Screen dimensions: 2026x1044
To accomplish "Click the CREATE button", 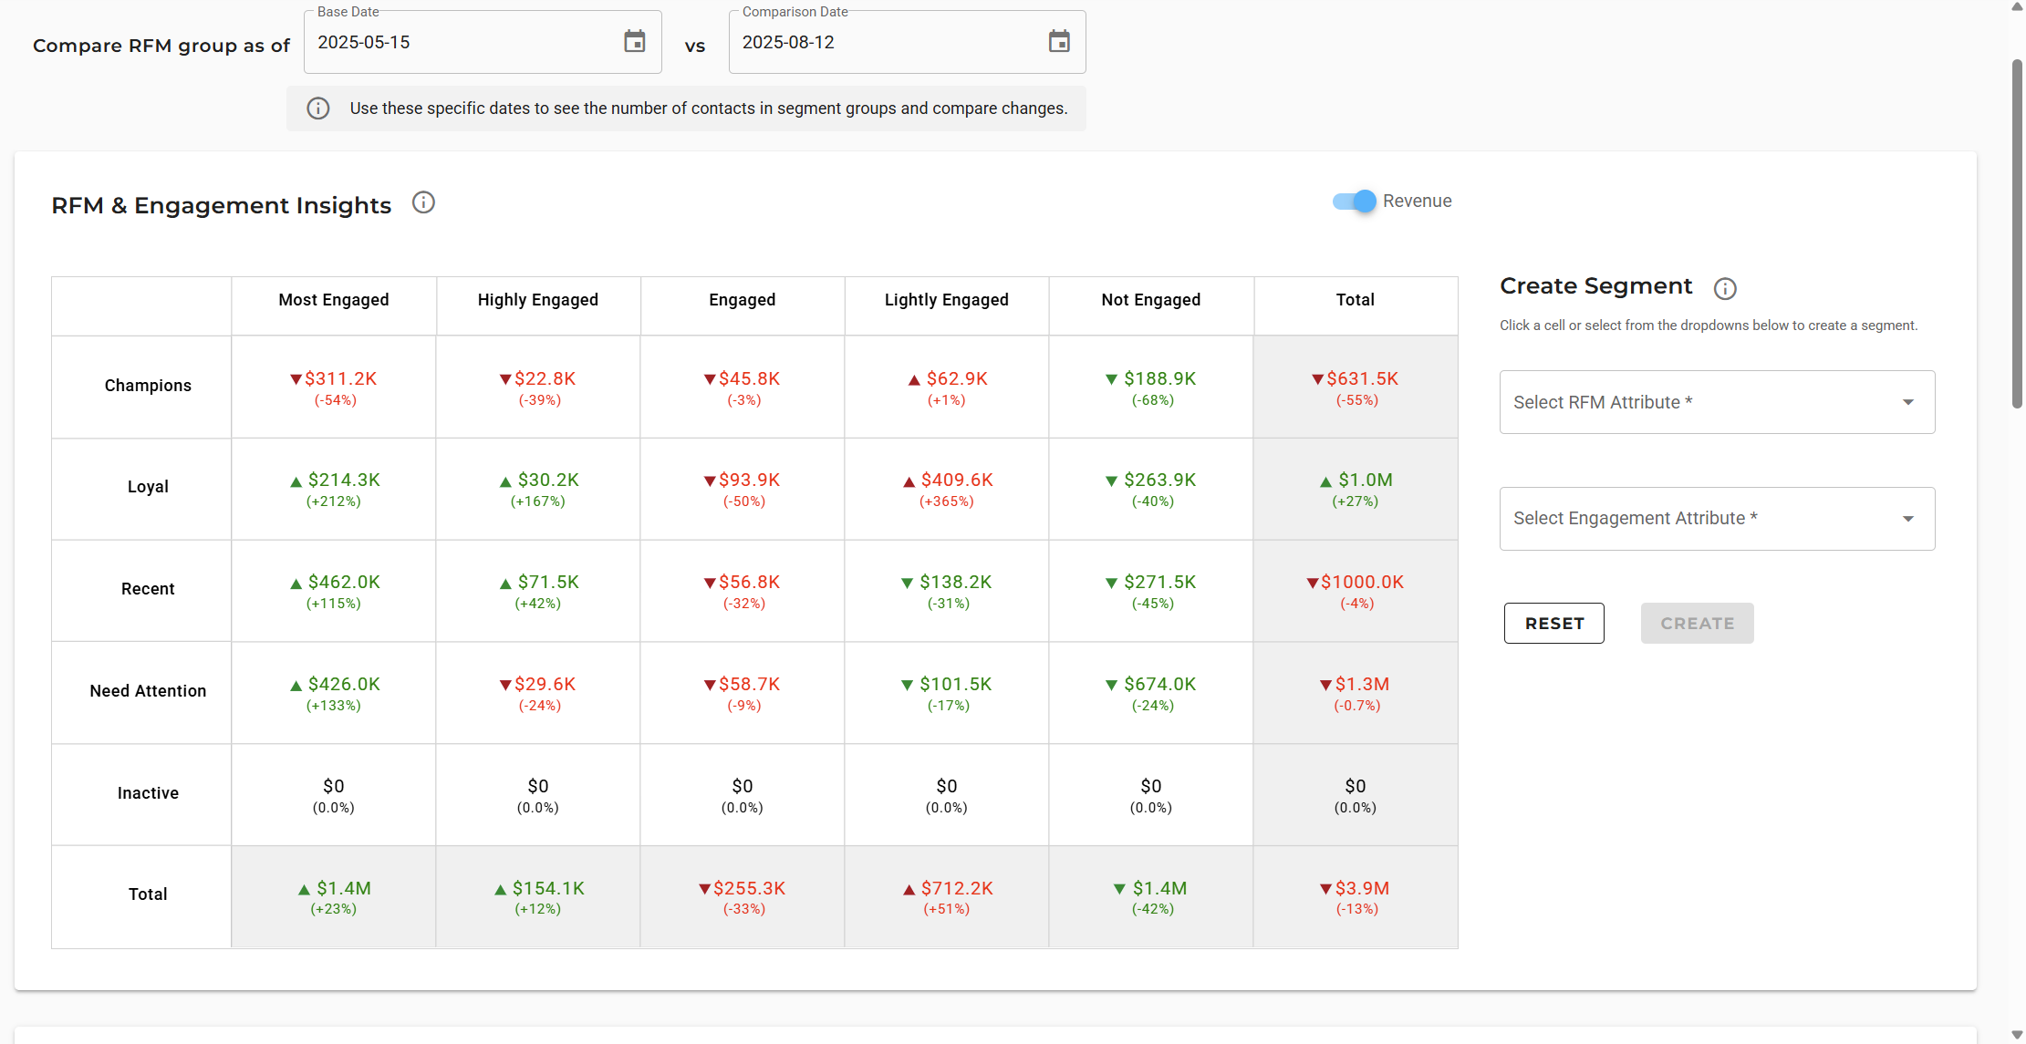I will pos(1697,624).
